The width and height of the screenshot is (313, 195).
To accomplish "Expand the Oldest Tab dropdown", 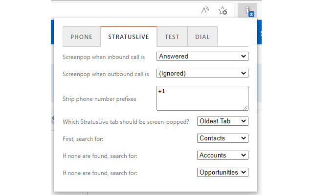I will coord(223,121).
